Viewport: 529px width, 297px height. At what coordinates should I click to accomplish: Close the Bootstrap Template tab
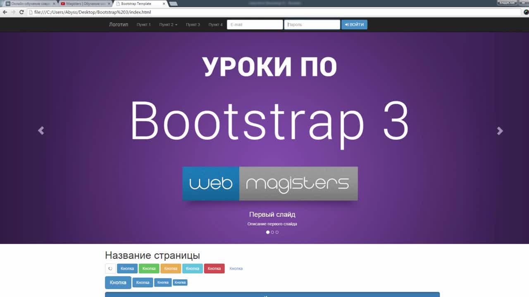[164, 4]
